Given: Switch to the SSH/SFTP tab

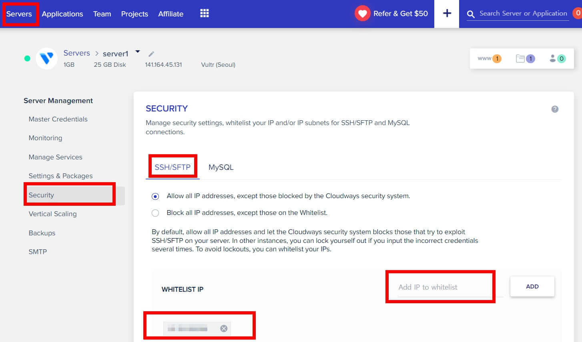Looking at the screenshot, I should click(x=173, y=167).
